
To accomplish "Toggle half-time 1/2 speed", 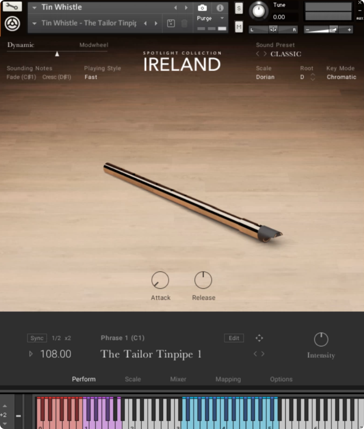I will point(56,338).
